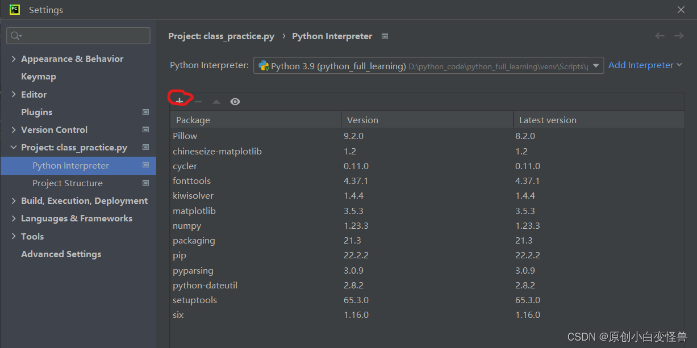Click the forward navigation arrow

679,36
